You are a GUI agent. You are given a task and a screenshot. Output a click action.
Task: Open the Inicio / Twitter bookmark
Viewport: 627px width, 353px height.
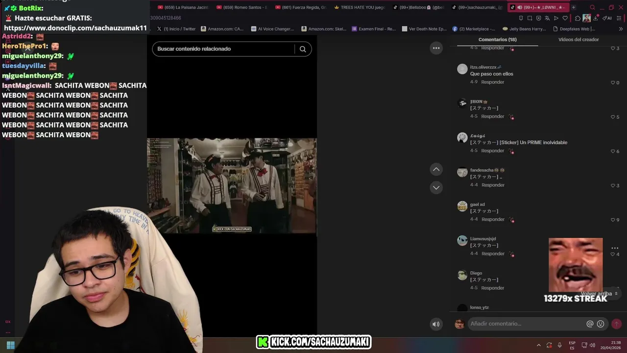coord(176,29)
